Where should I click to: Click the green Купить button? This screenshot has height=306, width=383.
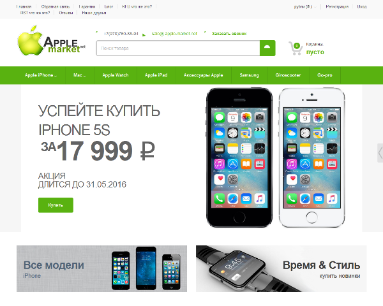(x=56, y=205)
